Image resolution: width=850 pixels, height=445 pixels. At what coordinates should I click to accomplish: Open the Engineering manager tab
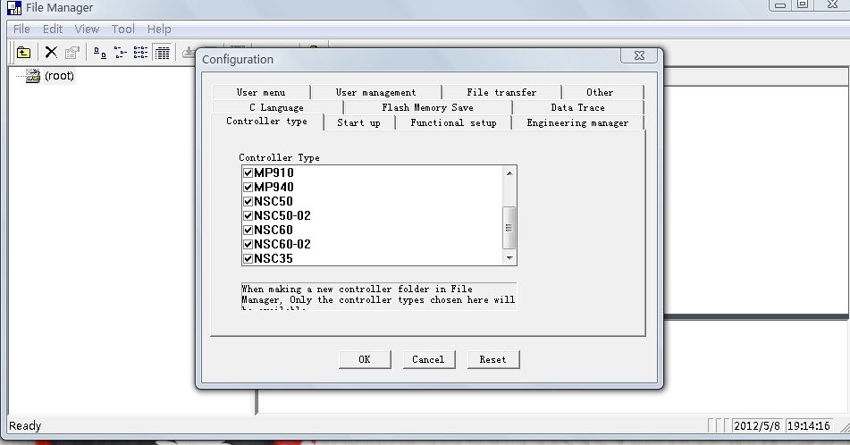pos(577,122)
